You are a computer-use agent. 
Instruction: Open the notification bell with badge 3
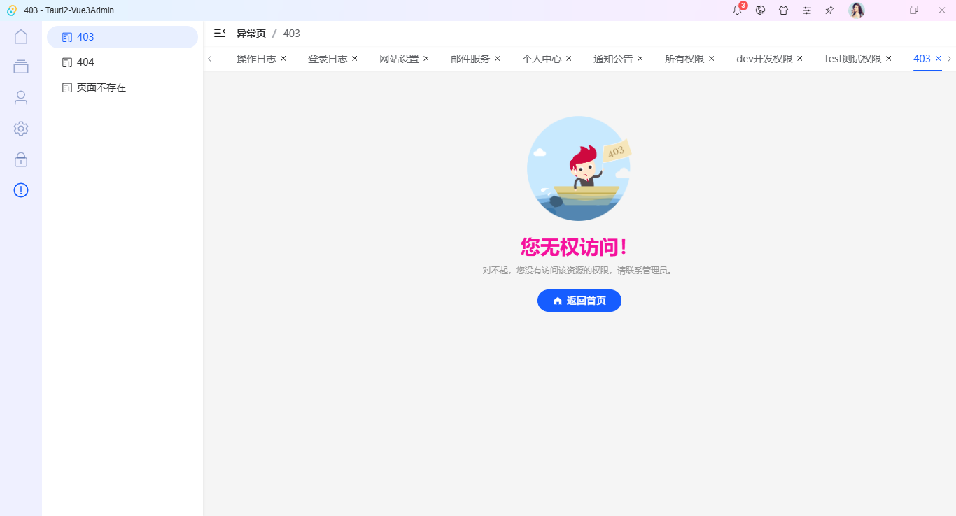tap(737, 10)
